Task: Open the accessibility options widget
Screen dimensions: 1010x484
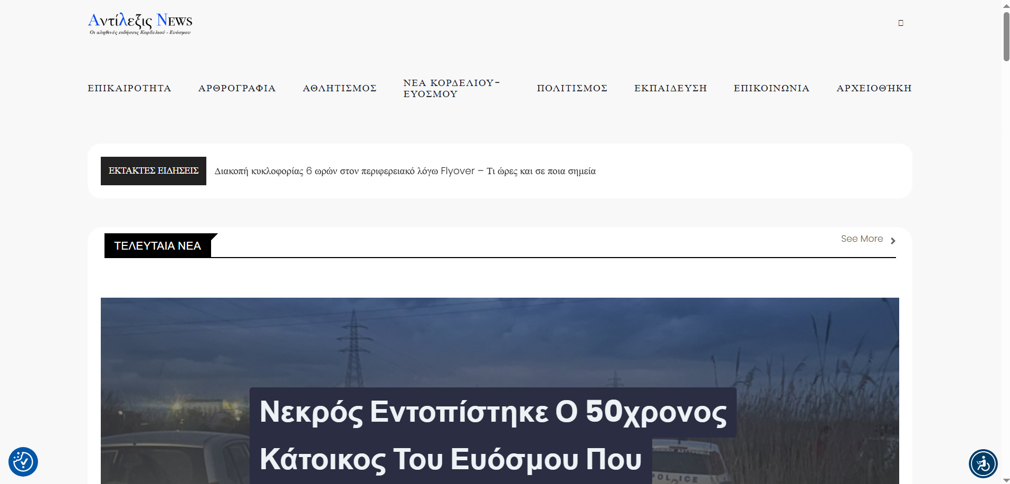Action: (x=983, y=463)
